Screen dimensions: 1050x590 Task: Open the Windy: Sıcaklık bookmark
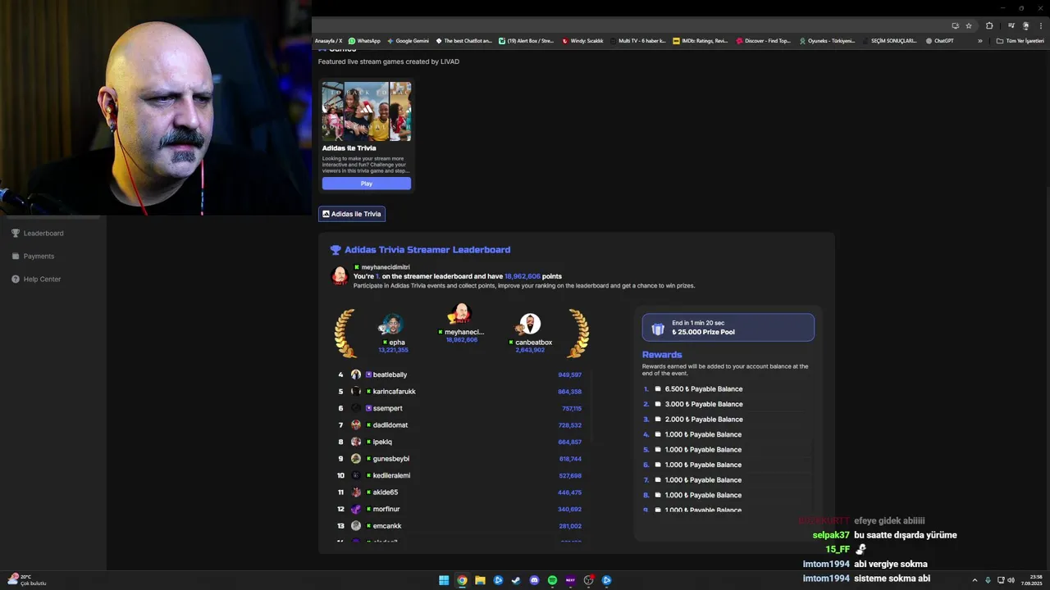(x=582, y=40)
